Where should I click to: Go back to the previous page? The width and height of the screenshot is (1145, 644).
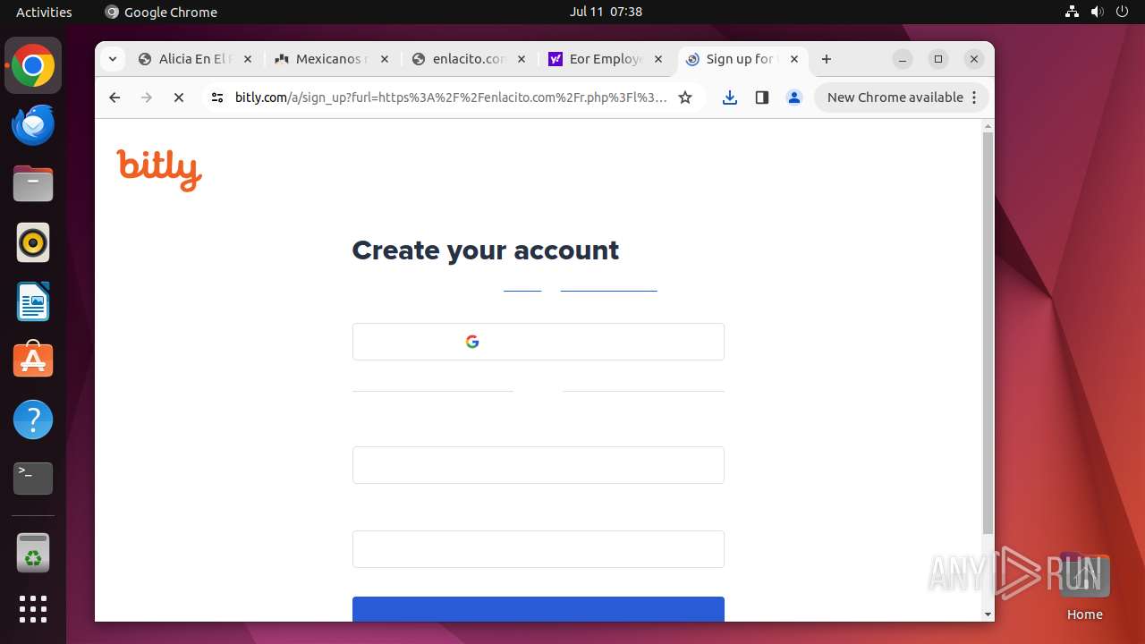pyautogui.click(x=114, y=97)
